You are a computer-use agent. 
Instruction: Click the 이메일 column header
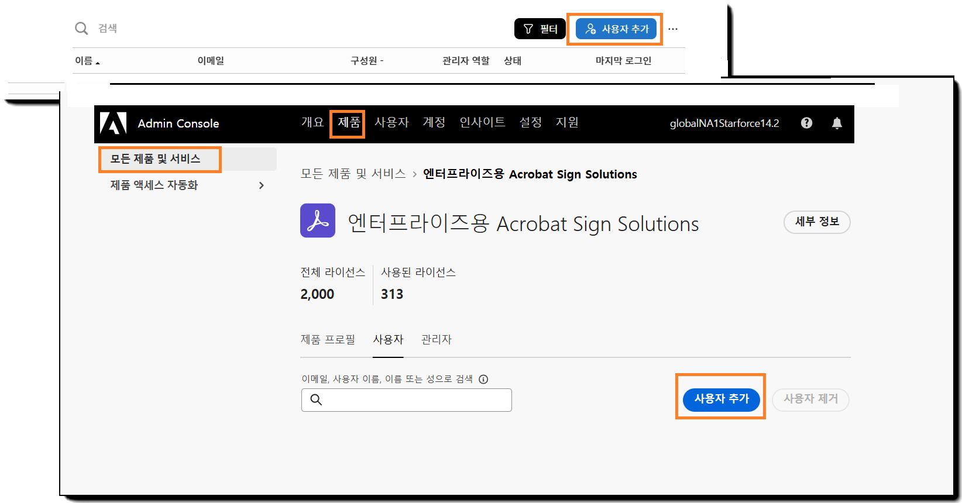(x=211, y=61)
